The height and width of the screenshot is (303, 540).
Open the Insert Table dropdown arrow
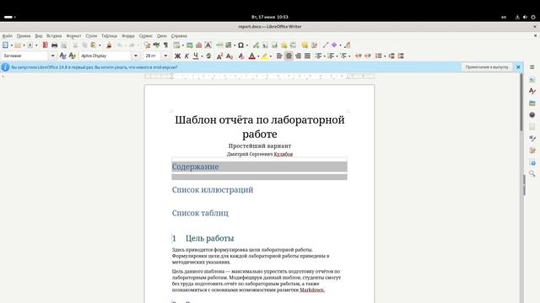tap(183, 45)
